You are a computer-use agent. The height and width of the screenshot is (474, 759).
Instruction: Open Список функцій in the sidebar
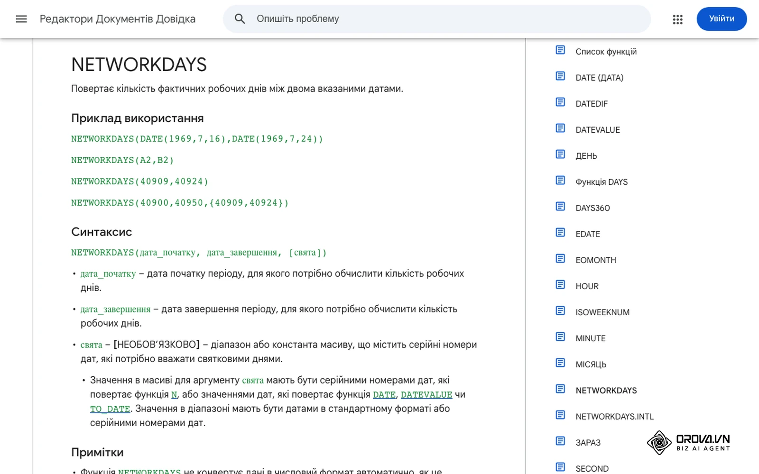[606, 52]
